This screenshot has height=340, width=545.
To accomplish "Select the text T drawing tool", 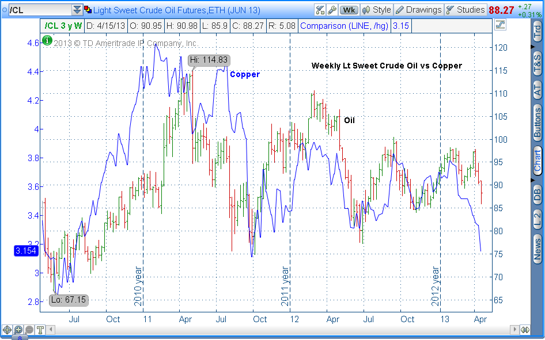I will point(40,330).
